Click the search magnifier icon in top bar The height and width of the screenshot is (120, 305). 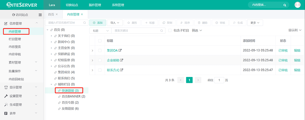tap(285, 5)
